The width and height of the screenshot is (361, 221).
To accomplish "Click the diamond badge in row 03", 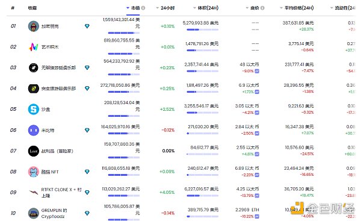I will [x=87, y=68].
